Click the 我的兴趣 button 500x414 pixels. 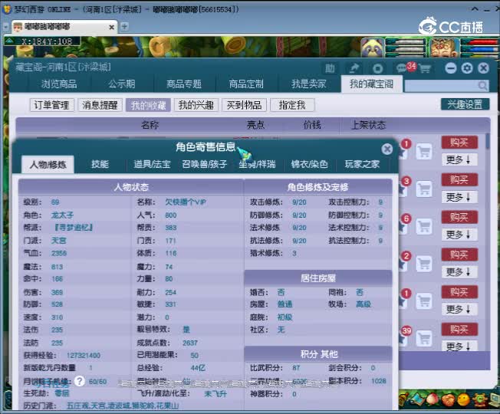[196, 105]
